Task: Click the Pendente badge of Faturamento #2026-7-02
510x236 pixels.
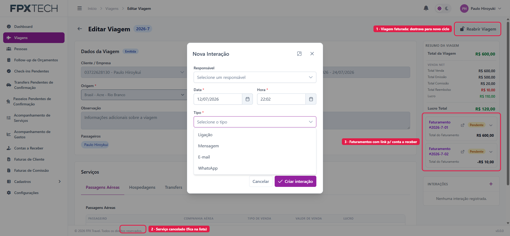Action: (477, 152)
